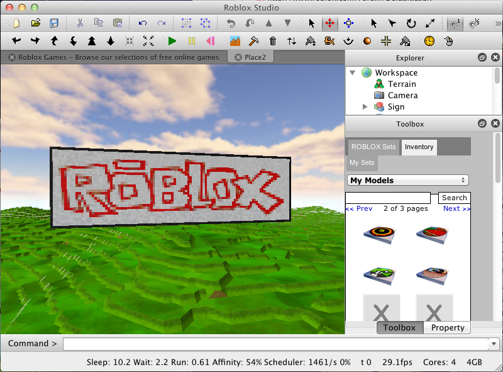The image size is (503, 372).
Task: Copy selection with the Copy icon
Action: [99, 23]
